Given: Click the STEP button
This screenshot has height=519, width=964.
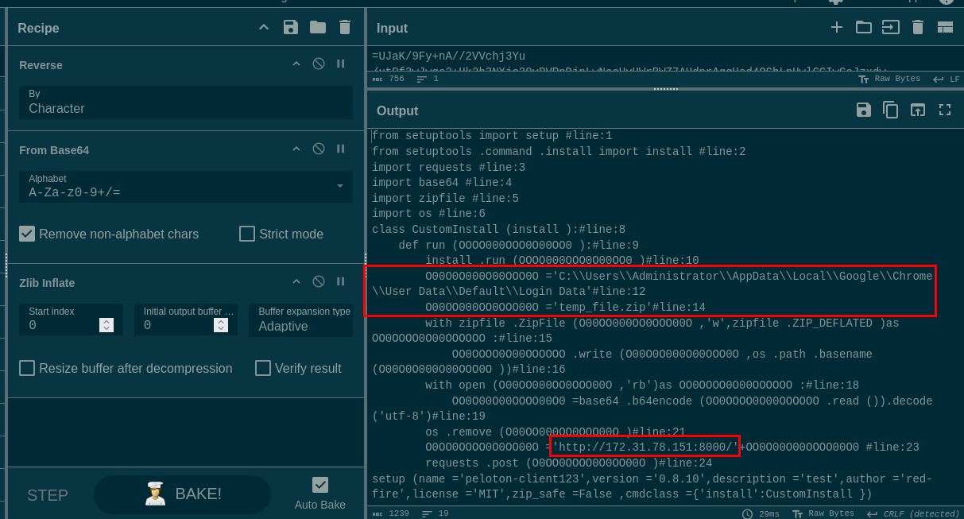Looking at the screenshot, I should point(48,495).
